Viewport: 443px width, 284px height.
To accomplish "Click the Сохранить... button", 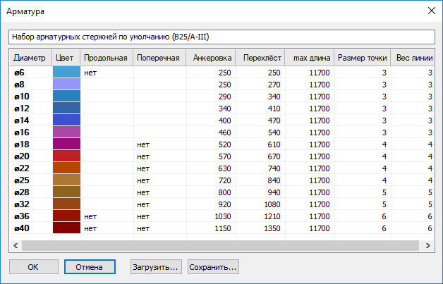I will tap(213, 267).
